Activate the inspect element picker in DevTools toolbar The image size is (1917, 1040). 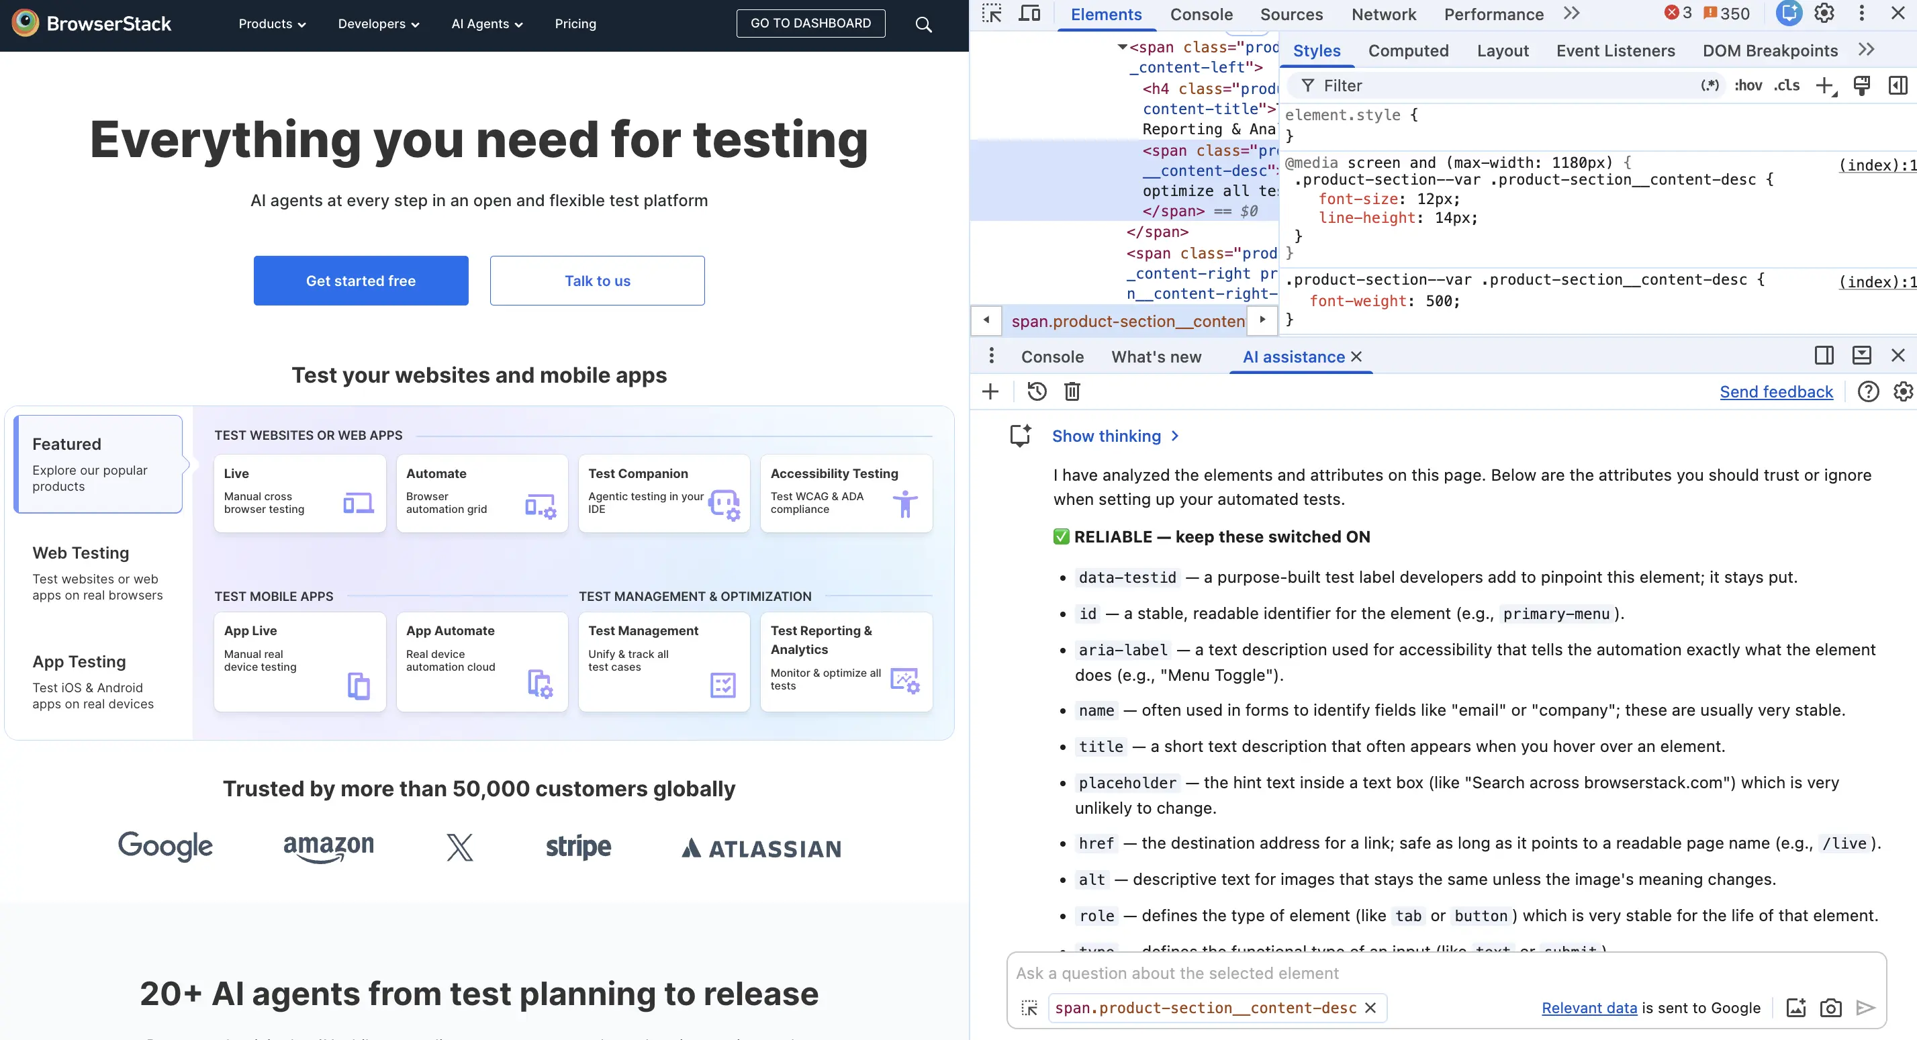coord(991,14)
